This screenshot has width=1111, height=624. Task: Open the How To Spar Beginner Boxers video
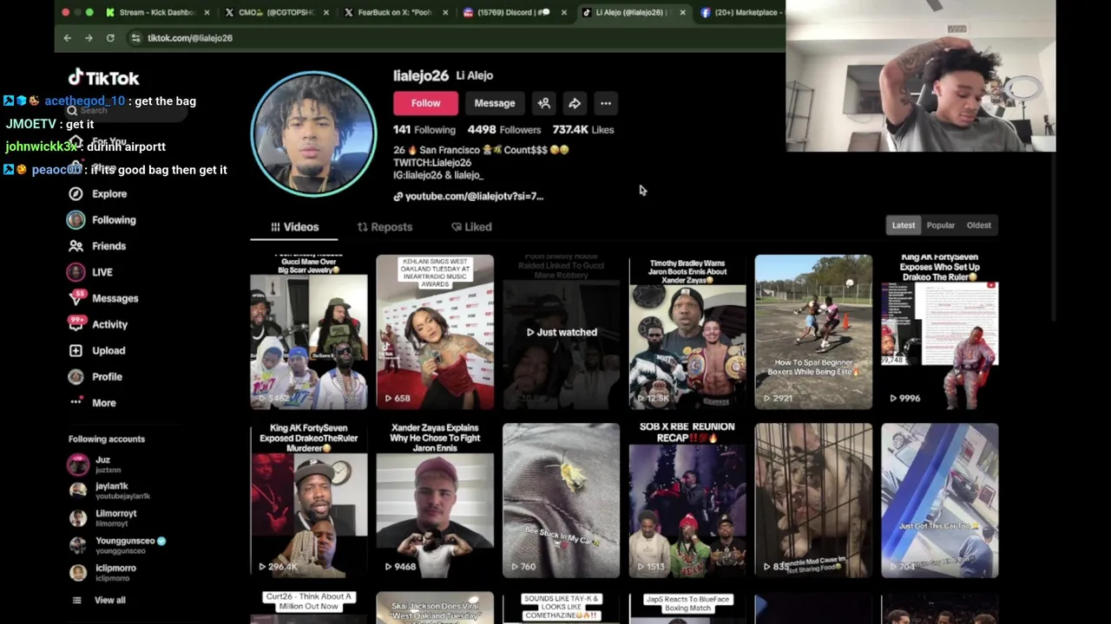click(x=813, y=332)
